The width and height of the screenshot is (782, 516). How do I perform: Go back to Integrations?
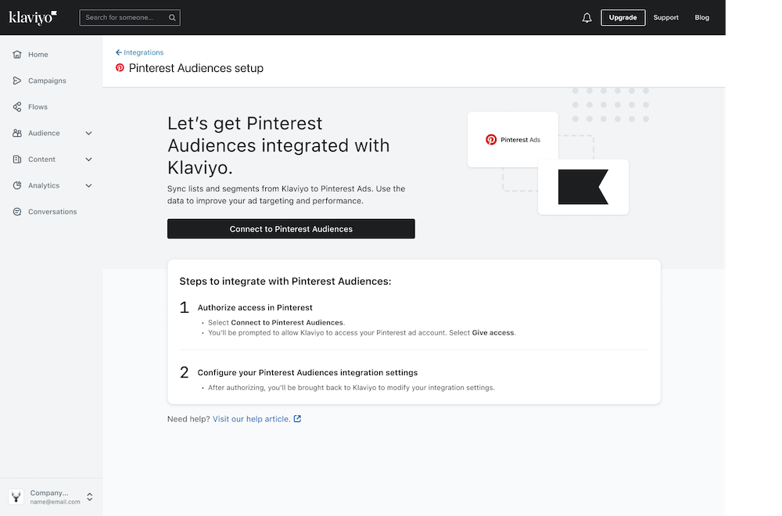coord(139,52)
